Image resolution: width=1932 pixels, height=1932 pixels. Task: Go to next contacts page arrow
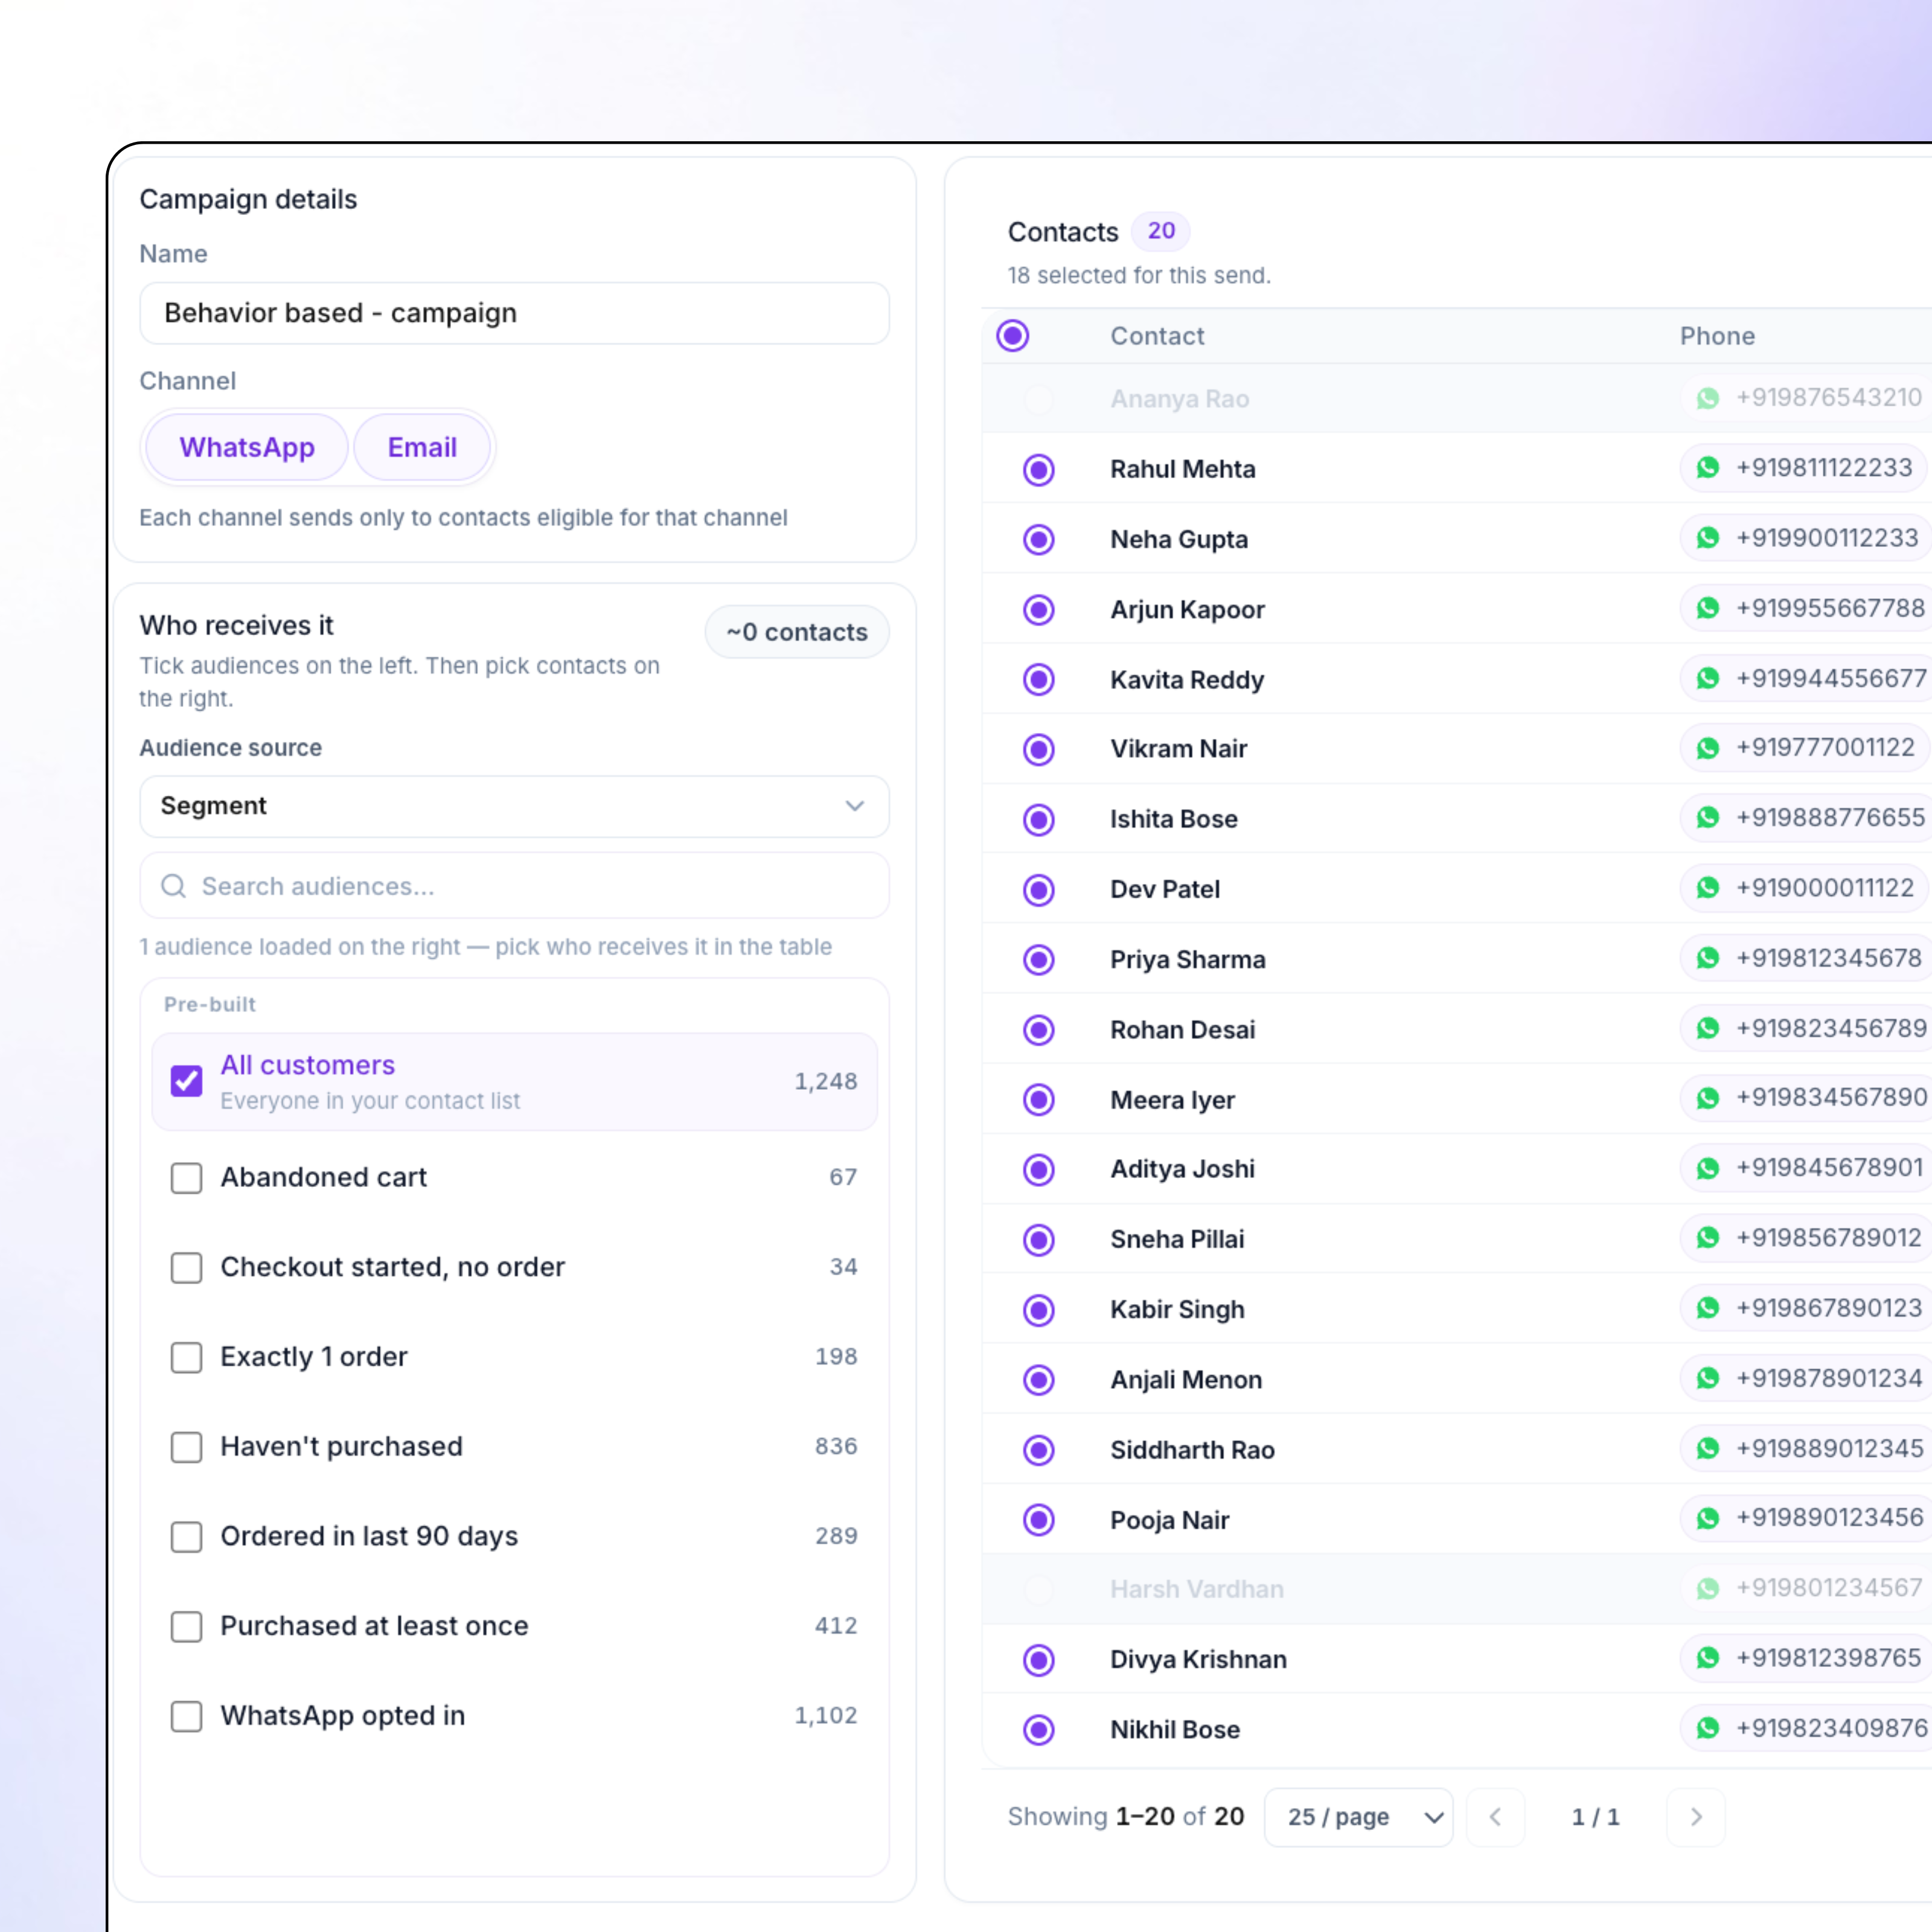pyautogui.click(x=1696, y=1817)
